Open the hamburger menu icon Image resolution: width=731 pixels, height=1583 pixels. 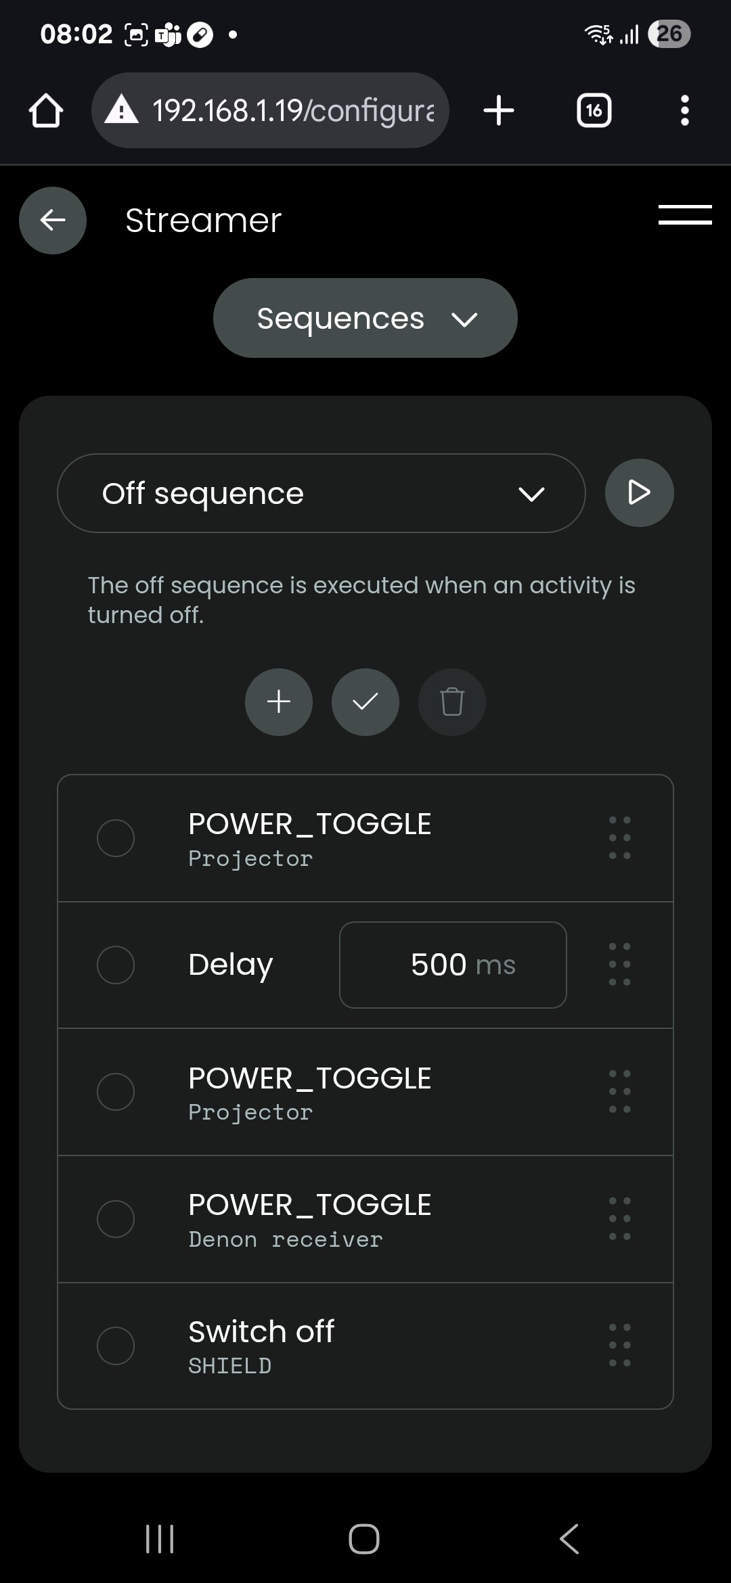[x=684, y=215]
